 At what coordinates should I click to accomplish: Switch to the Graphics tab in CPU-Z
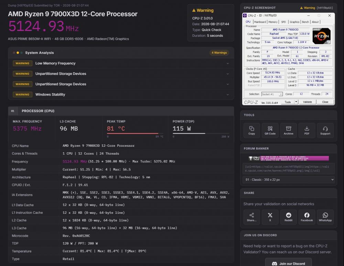(x=294, y=22)
